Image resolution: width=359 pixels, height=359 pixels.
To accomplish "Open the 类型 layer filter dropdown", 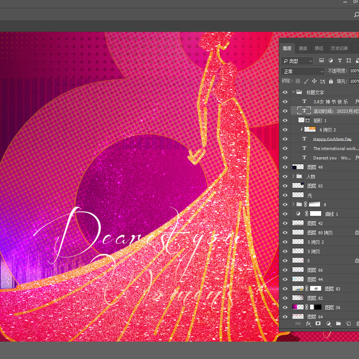I will pyautogui.click(x=297, y=61).
